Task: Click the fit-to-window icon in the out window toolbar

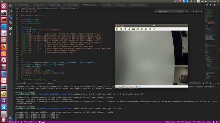Action: pyautogui.click(x=137, y=29)
